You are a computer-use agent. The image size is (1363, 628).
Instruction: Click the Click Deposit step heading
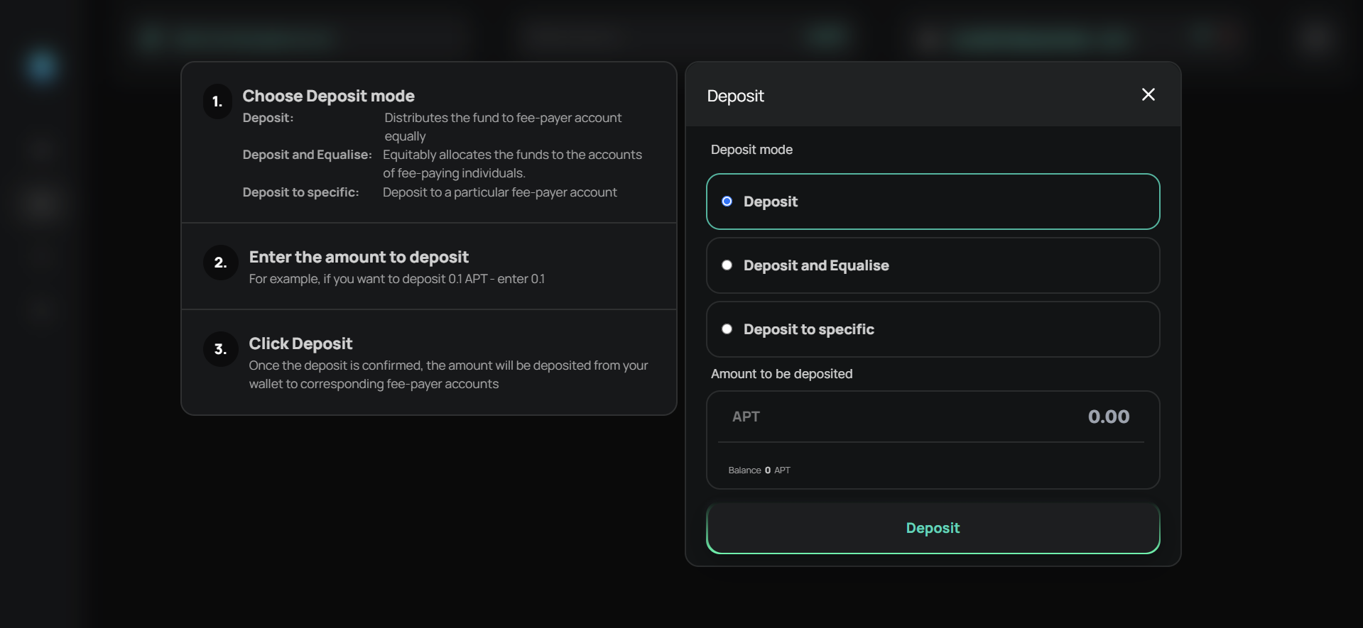pyautogui.click(x=300, y=343)
